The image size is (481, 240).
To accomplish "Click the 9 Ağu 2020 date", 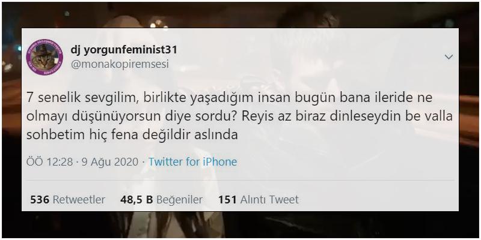I will (x=110, y=162).
